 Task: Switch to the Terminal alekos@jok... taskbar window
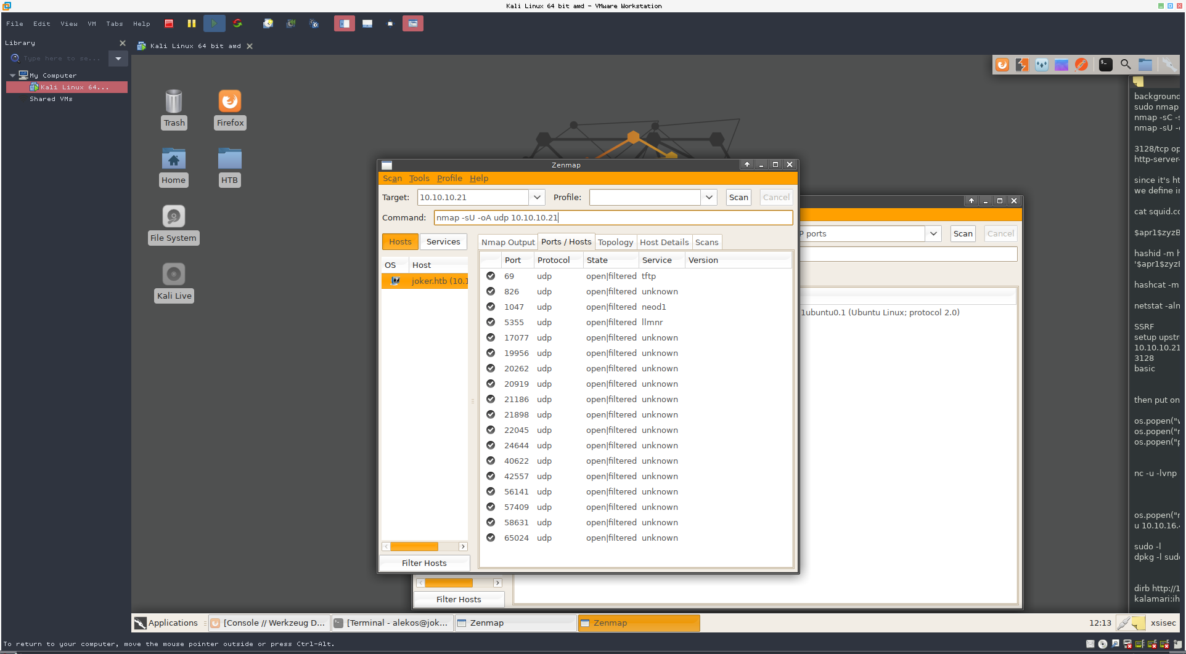click(x=392, y=623)
